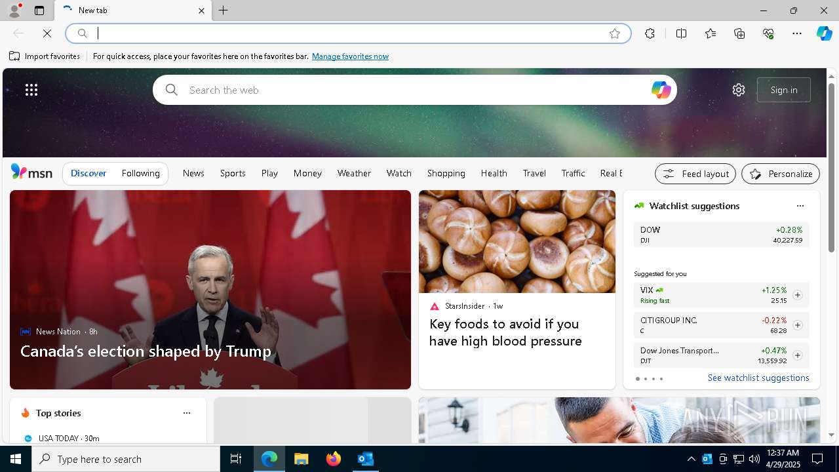This screenshot has height=472, width=839.
Task: Open a new tab with plus button
Action: [x=224, y=10]
